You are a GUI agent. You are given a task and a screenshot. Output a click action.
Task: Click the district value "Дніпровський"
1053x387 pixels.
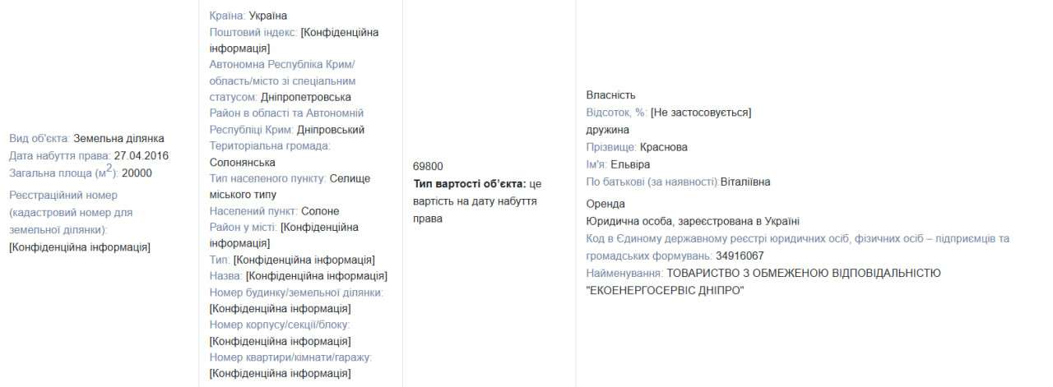click(x=331, y=130)
